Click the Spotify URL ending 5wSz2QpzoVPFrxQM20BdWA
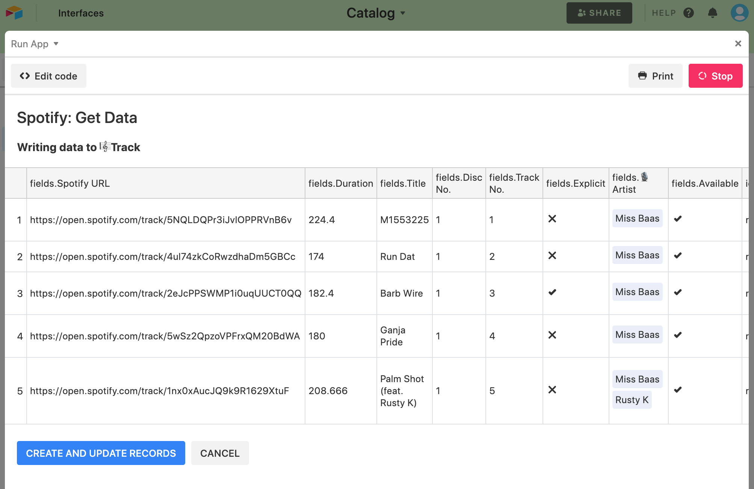Viewport: 754px width, 489px height. pos(165,336)
